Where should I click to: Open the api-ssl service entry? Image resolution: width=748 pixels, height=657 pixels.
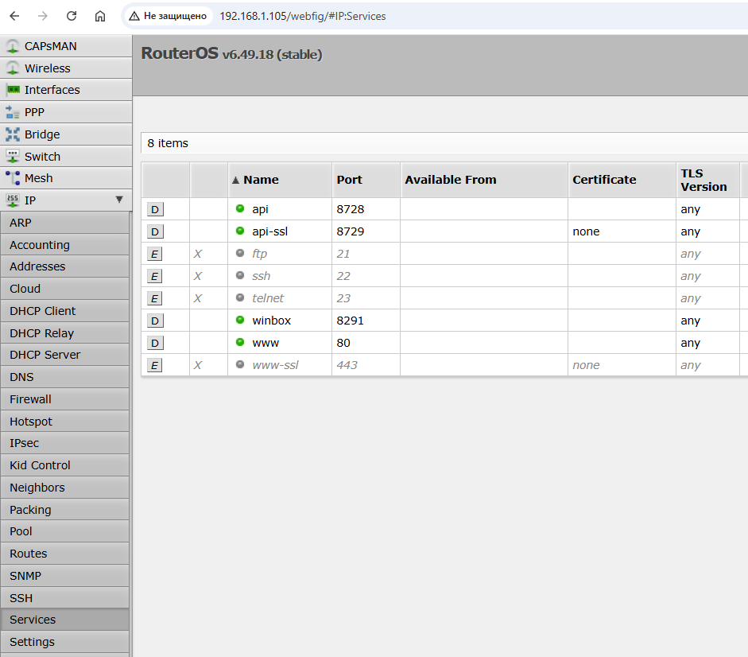click(269, 231)
